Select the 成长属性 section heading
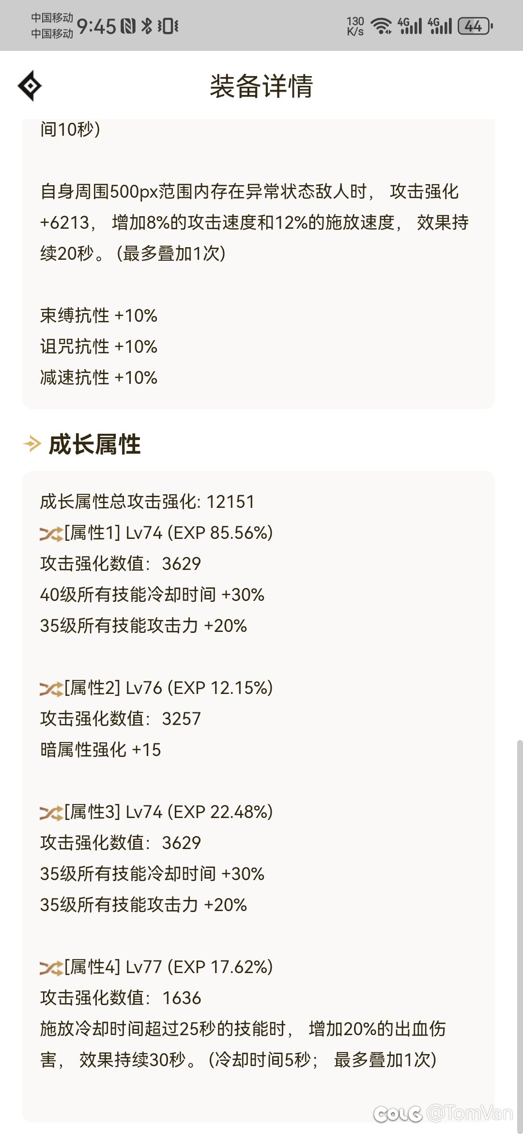The width and height of the screenshot is (523, 1134). point(95,444)
